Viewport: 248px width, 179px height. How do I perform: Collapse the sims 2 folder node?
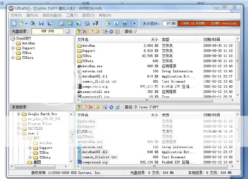19,133
